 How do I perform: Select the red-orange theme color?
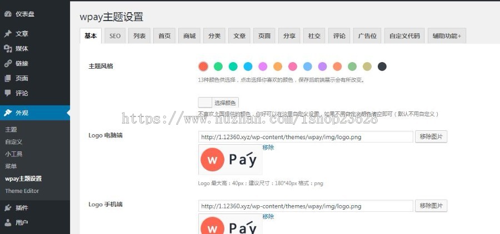[203, 67]
